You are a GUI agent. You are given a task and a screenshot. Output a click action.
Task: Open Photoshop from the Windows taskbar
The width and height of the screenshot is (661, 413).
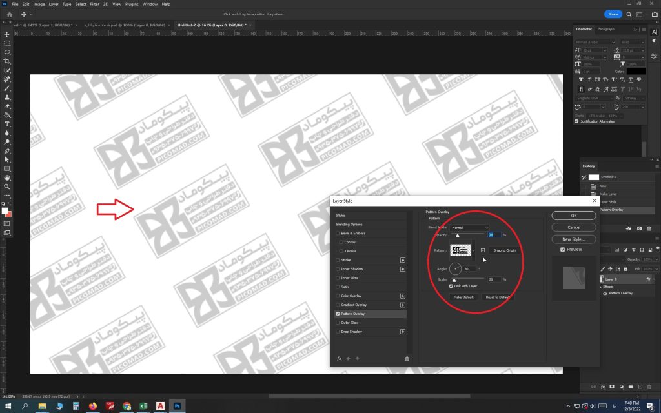point(177,407)
